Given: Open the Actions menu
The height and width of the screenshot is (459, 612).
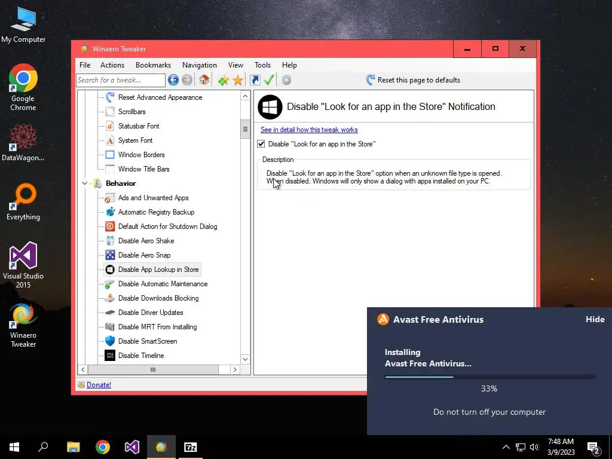Looking at the screenshot, I should point(112,65).
